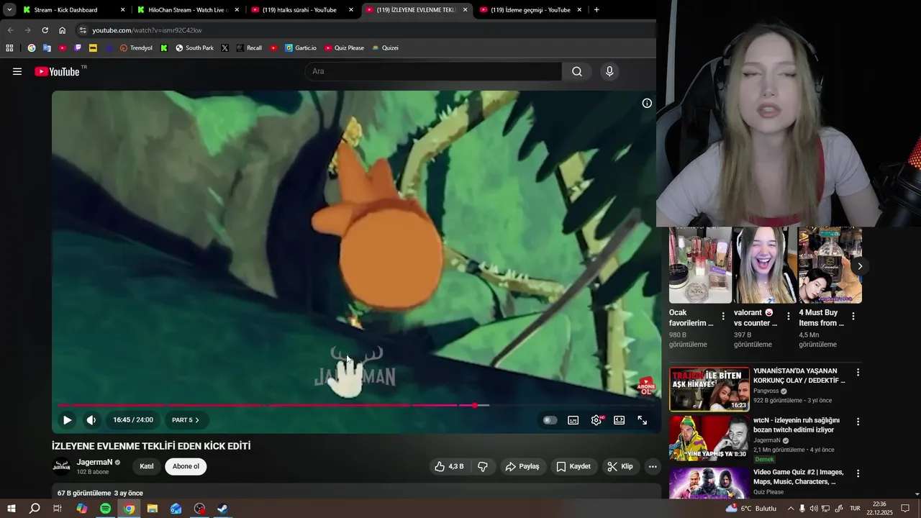Go to browser home page

[x=62, y=30]
